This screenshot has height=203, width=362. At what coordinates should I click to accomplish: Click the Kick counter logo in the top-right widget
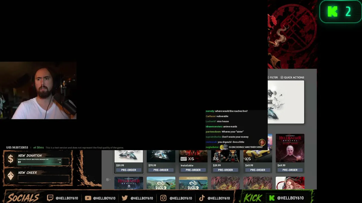tap(333, 12)
